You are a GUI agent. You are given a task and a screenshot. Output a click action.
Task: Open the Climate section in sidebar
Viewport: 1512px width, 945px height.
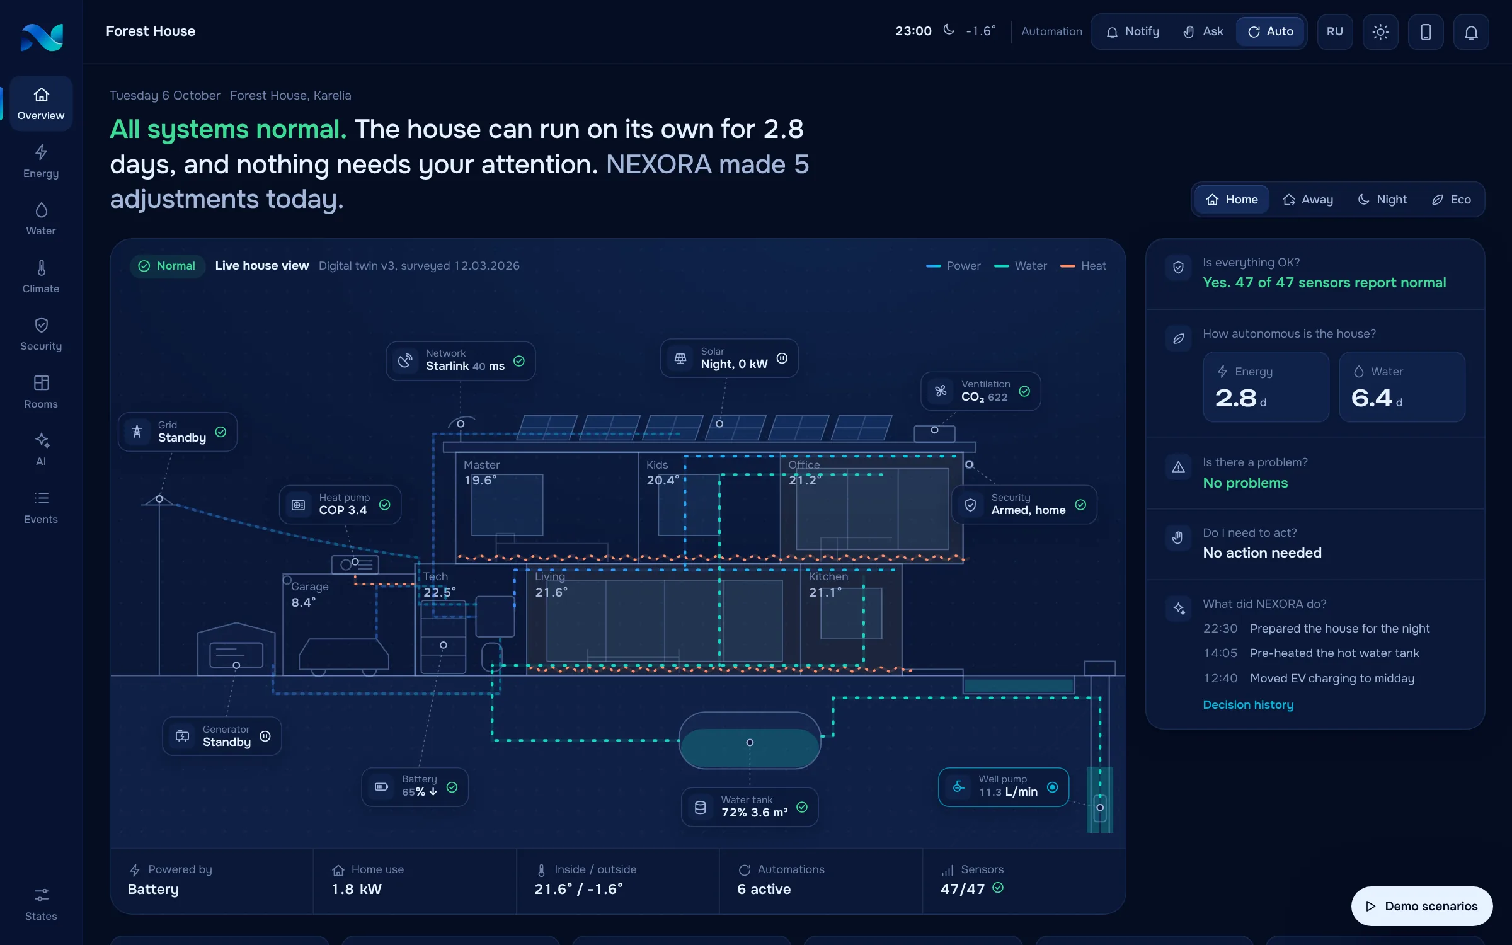click(x=41, y=277)
